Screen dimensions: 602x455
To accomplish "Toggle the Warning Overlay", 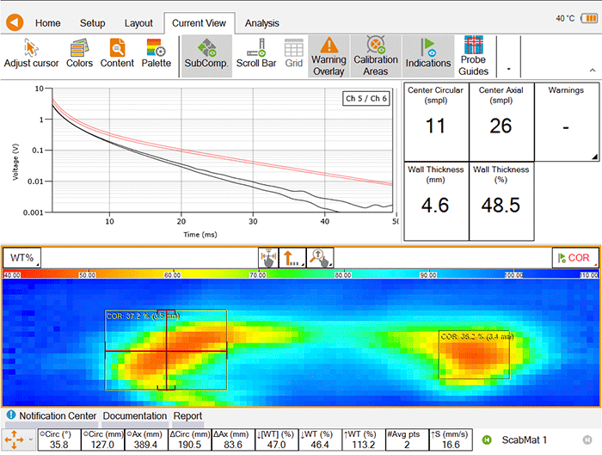I will pyautogui.click(x=329, y=54).
